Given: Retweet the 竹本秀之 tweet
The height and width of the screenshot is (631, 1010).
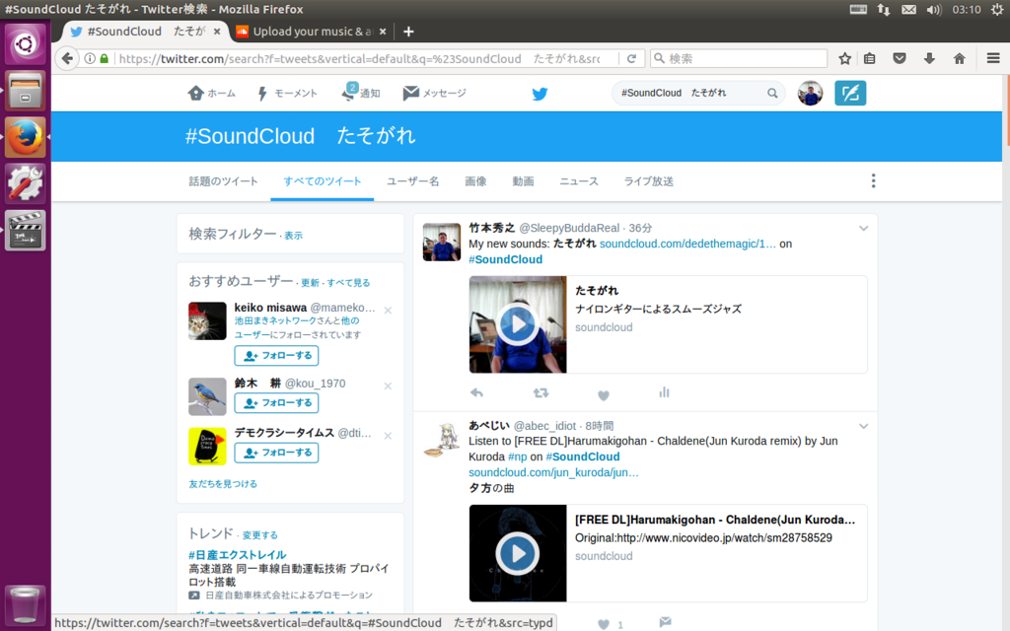Looking at the screenshot, I should click(x=541, y=392).
